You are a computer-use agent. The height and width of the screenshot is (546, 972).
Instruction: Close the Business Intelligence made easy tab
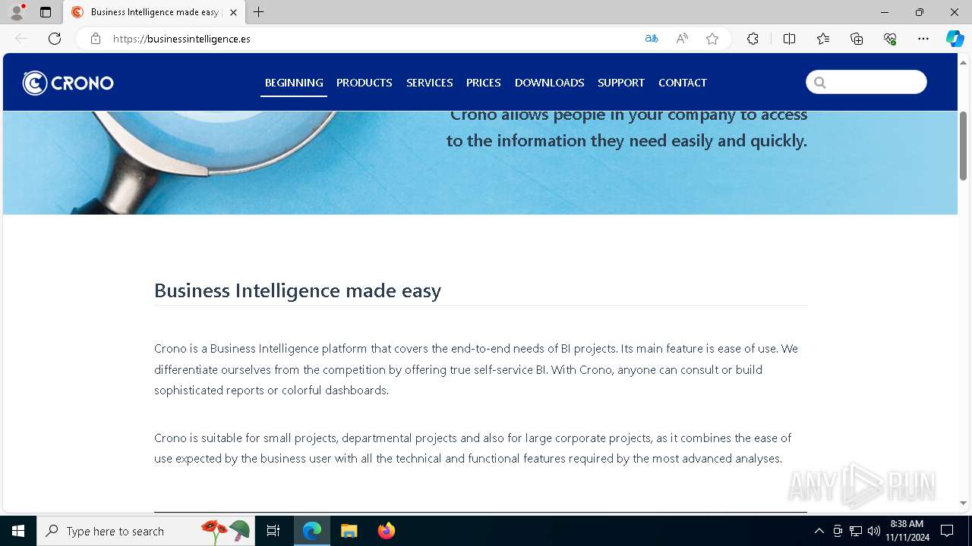coord(233,12)
